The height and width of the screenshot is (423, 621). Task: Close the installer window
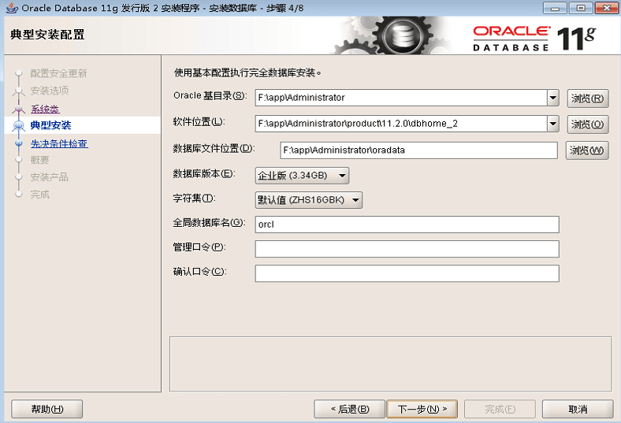tap(607, 8)
